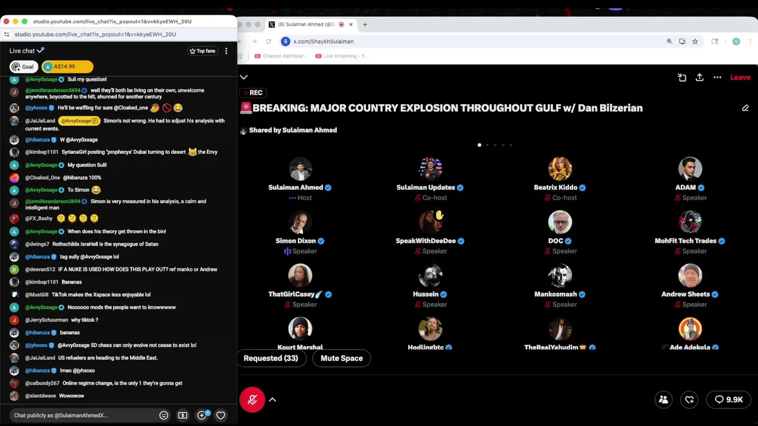Select Kourt Marshal avatar
Image resolution: width=758 pixels, height=426 pixels.
pyautogui.click(x=300, y=329)
